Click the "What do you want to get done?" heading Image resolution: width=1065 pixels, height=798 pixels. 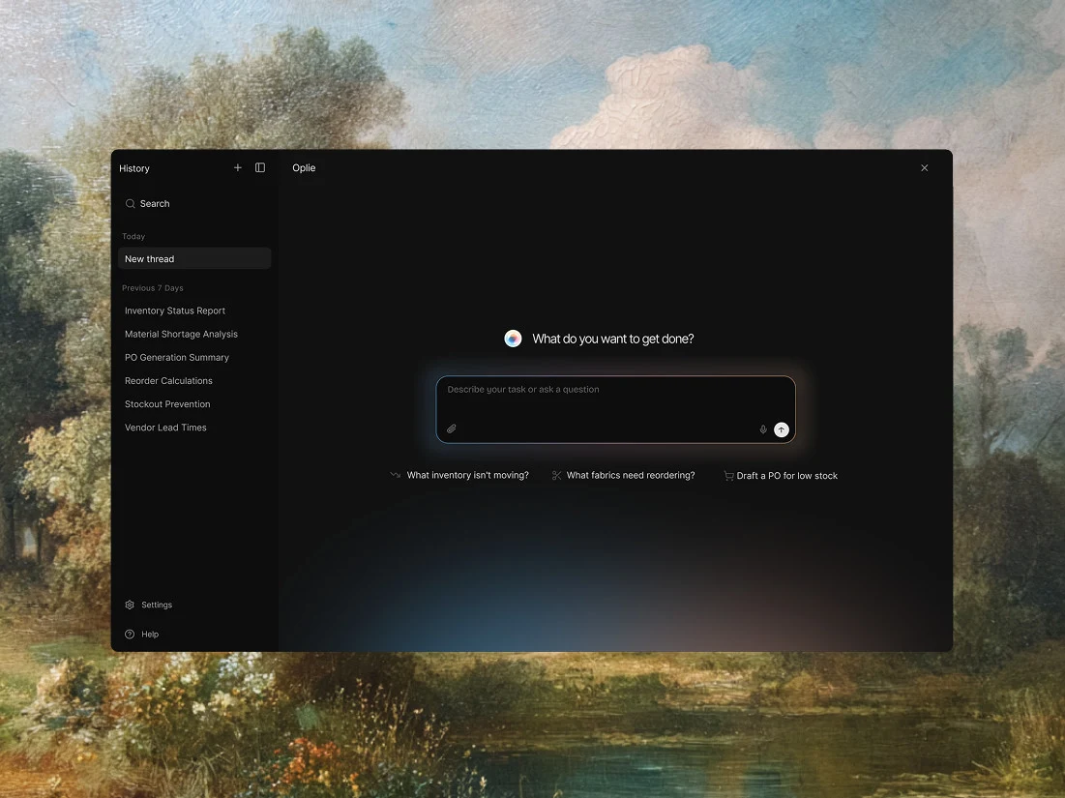[613, 339]
